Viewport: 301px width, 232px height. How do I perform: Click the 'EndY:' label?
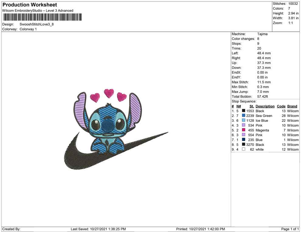tap(236, 77)
